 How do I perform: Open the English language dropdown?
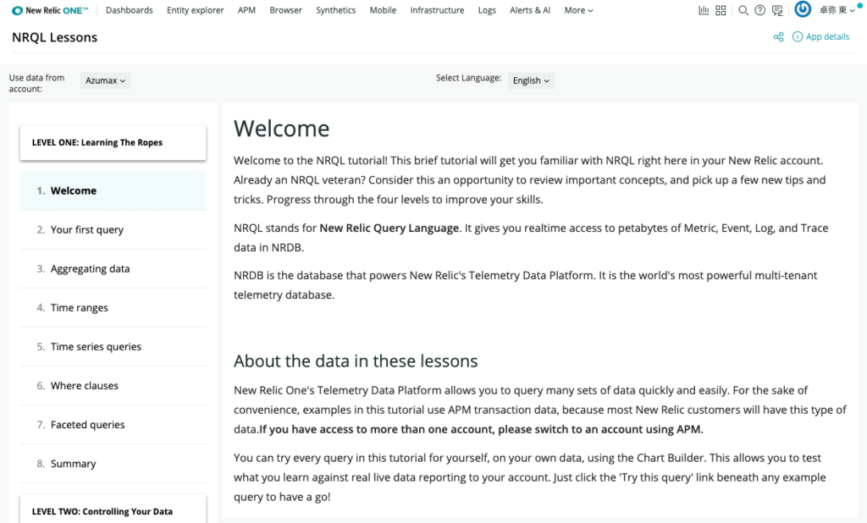click(x=531, y=80)
